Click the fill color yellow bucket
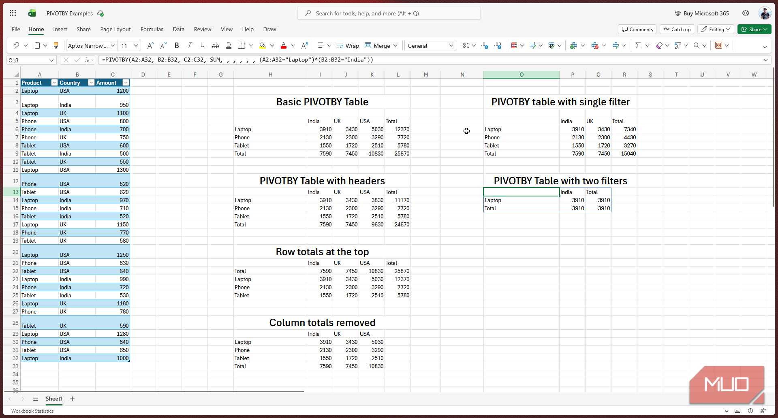The width and height of the screenshot is (778, 418). pyautogui.click(x=263, y=45)
